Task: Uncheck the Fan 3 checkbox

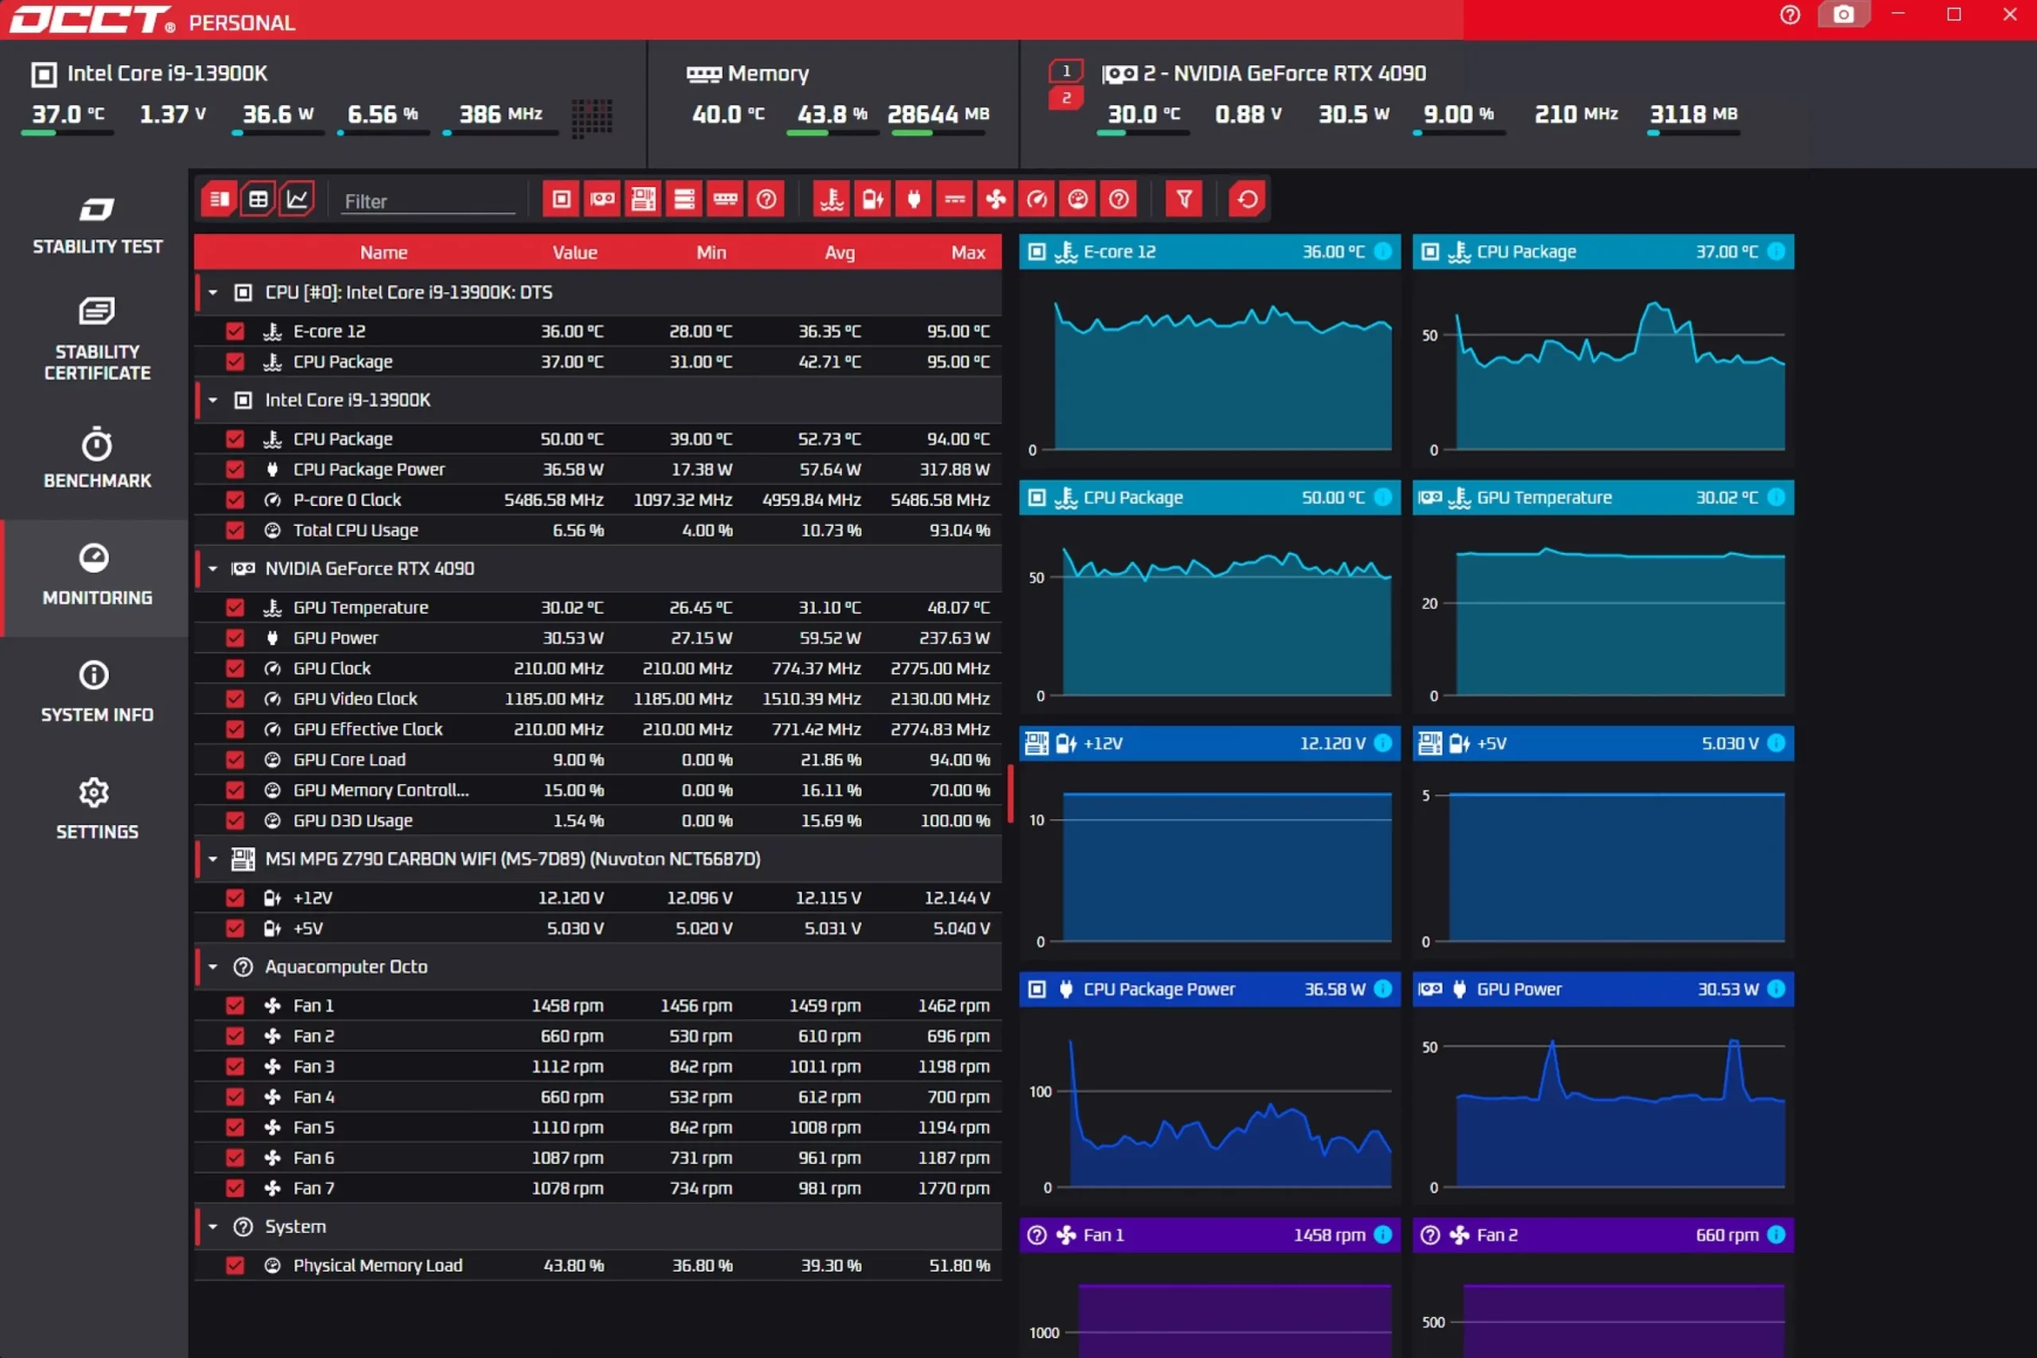Action: coord(235,1067)
